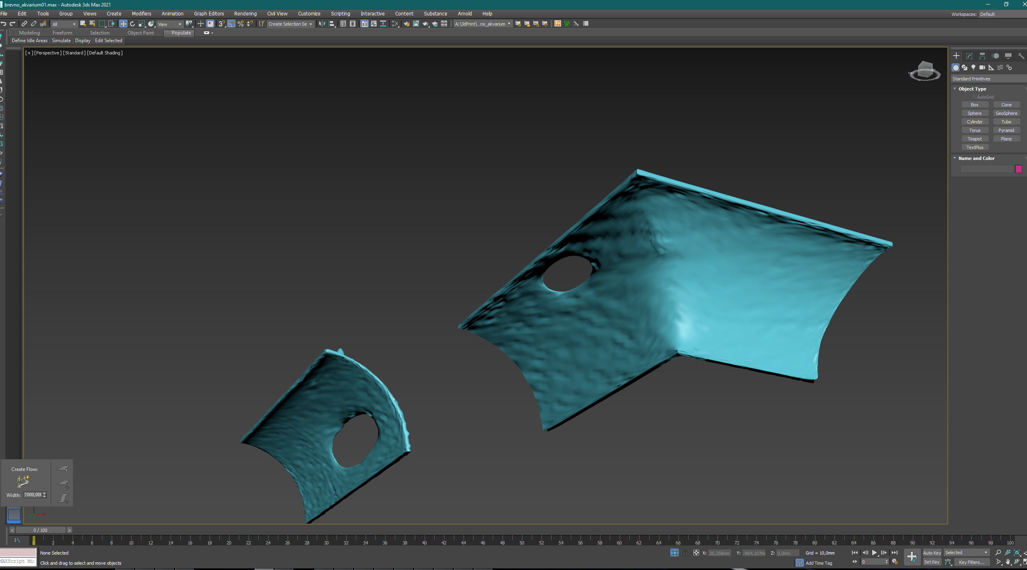The width and height of the screenshot is (1027, 570).
Task: Open the Standard Primitives dropdown
Action: 988,79
